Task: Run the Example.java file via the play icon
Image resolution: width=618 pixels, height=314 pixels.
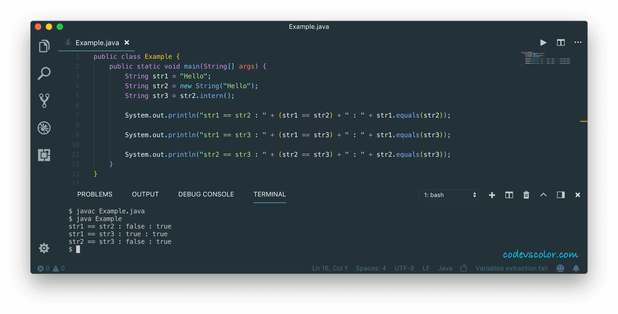Action: pos(543,42)
